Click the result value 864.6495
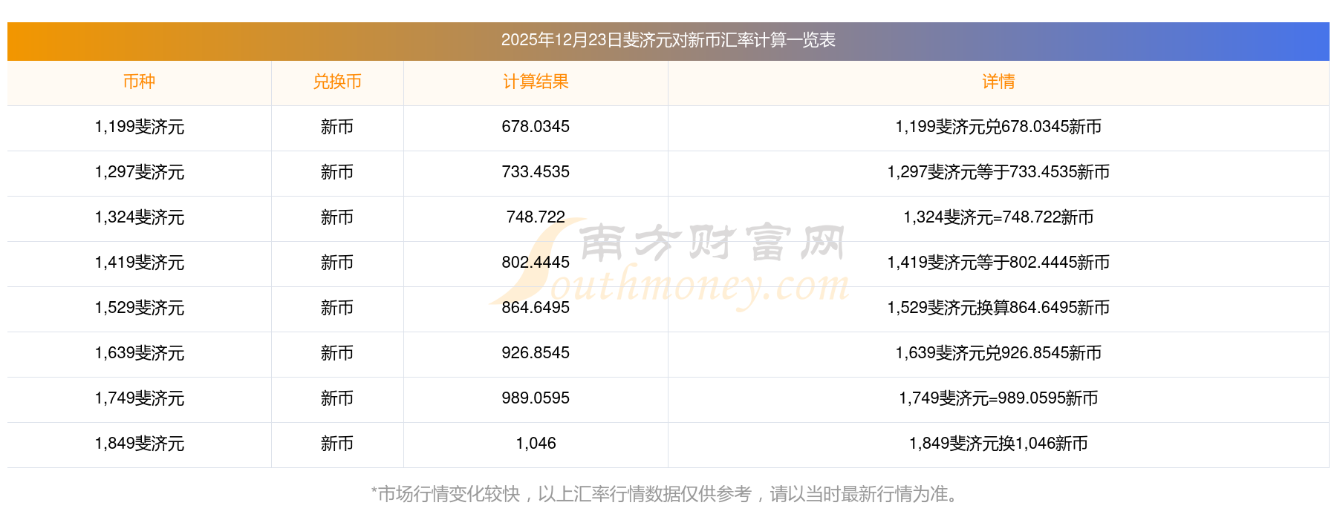Viewport: 1337px width, 517px height. point(536,308)
